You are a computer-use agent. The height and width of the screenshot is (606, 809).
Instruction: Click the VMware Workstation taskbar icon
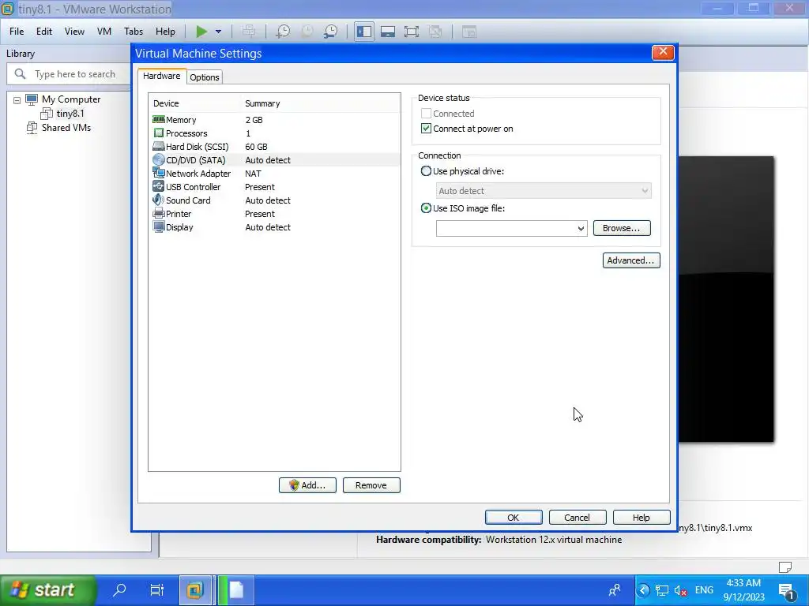[195, 590]
